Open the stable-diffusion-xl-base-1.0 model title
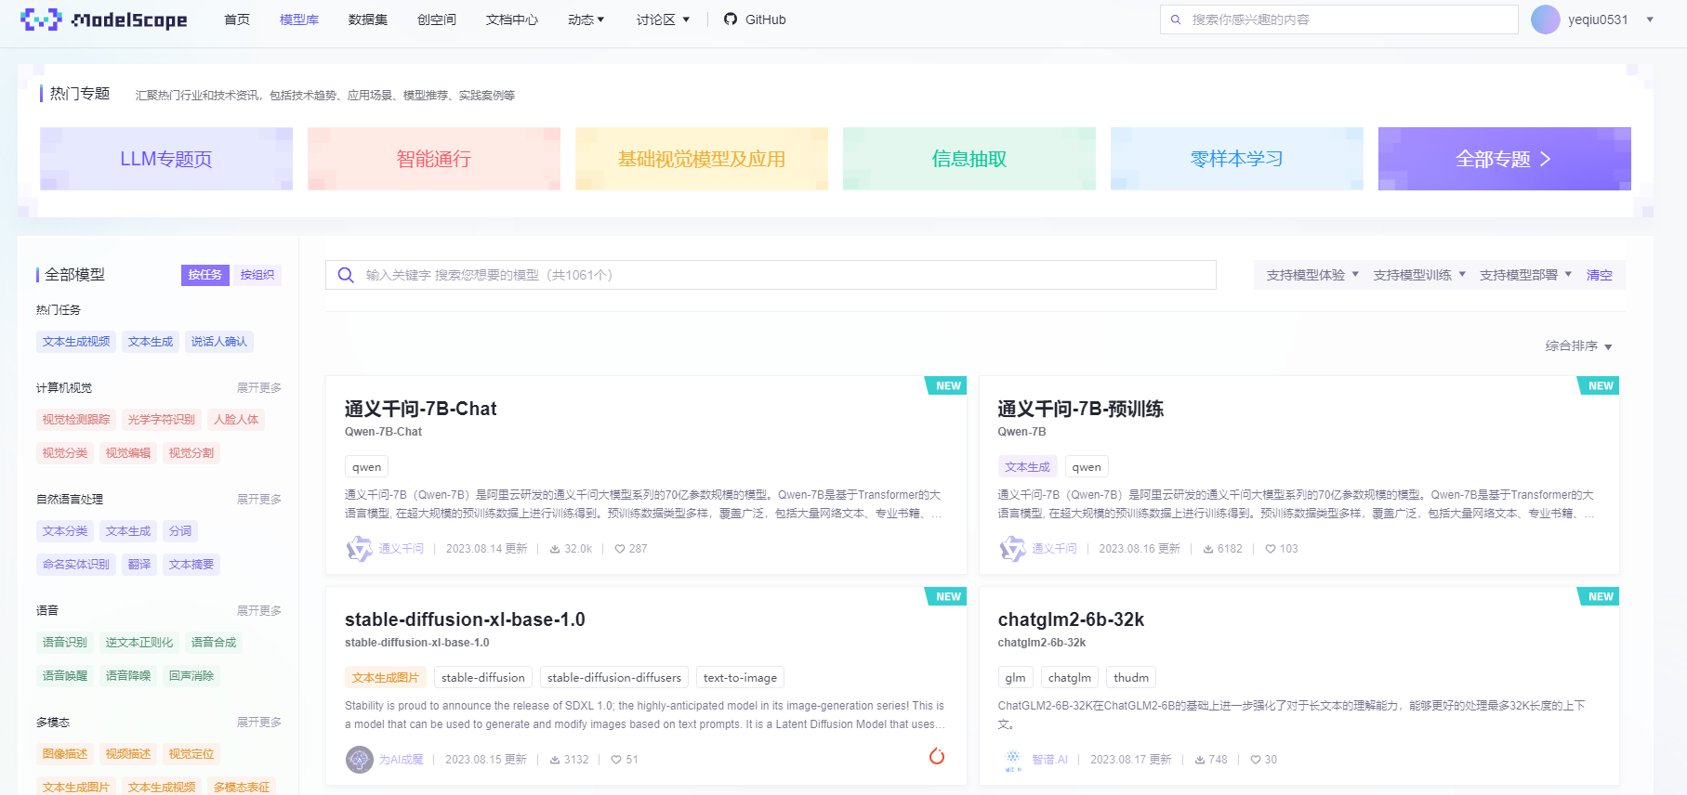The image size is (1687, 795). point(465,619)
